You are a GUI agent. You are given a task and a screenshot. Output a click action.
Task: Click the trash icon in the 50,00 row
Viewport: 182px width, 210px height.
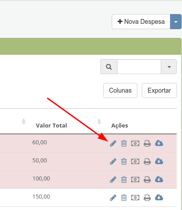click(124, 161)
